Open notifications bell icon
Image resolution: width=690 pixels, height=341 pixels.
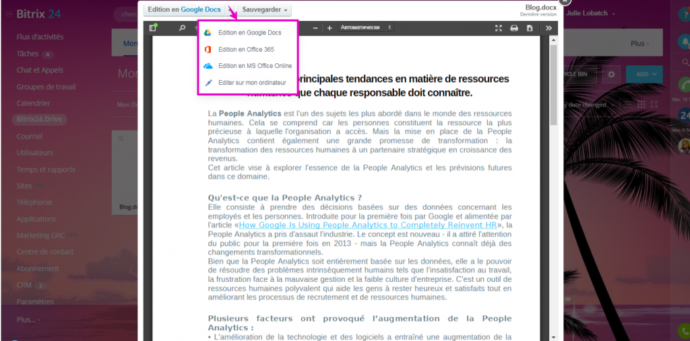coord(684,42)
